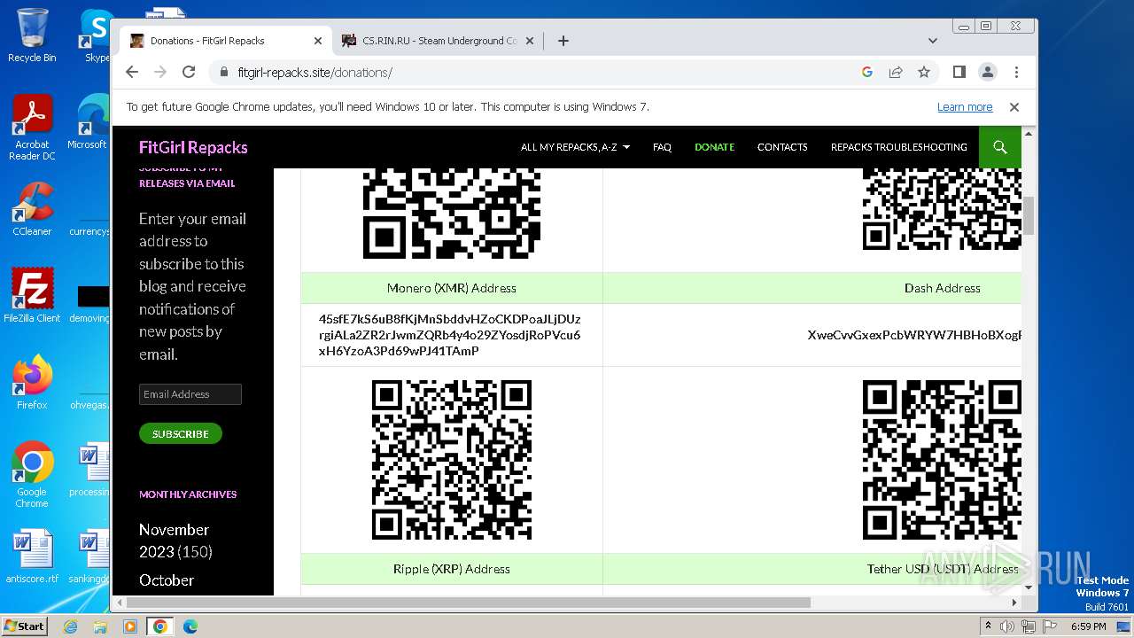Viewport: 1134px width, 638px height.
Task: Open the site search magnifier
Action: point(1000,147)
